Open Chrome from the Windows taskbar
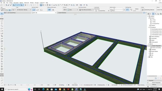Viewport: 162px width, 91px height. tap(64, 89)
